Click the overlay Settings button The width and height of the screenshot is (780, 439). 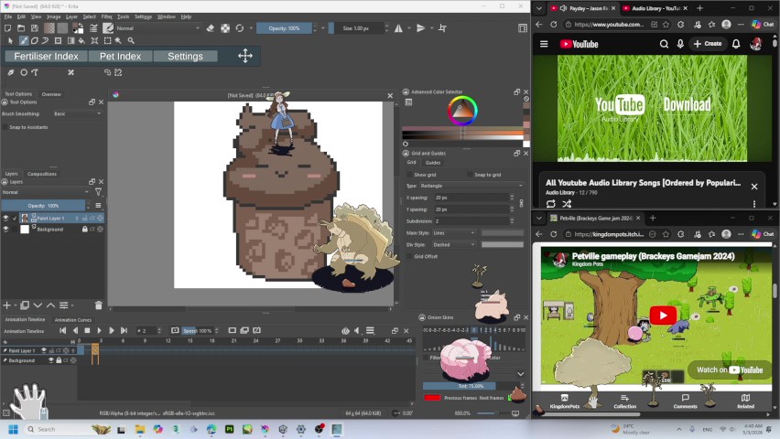185,56
